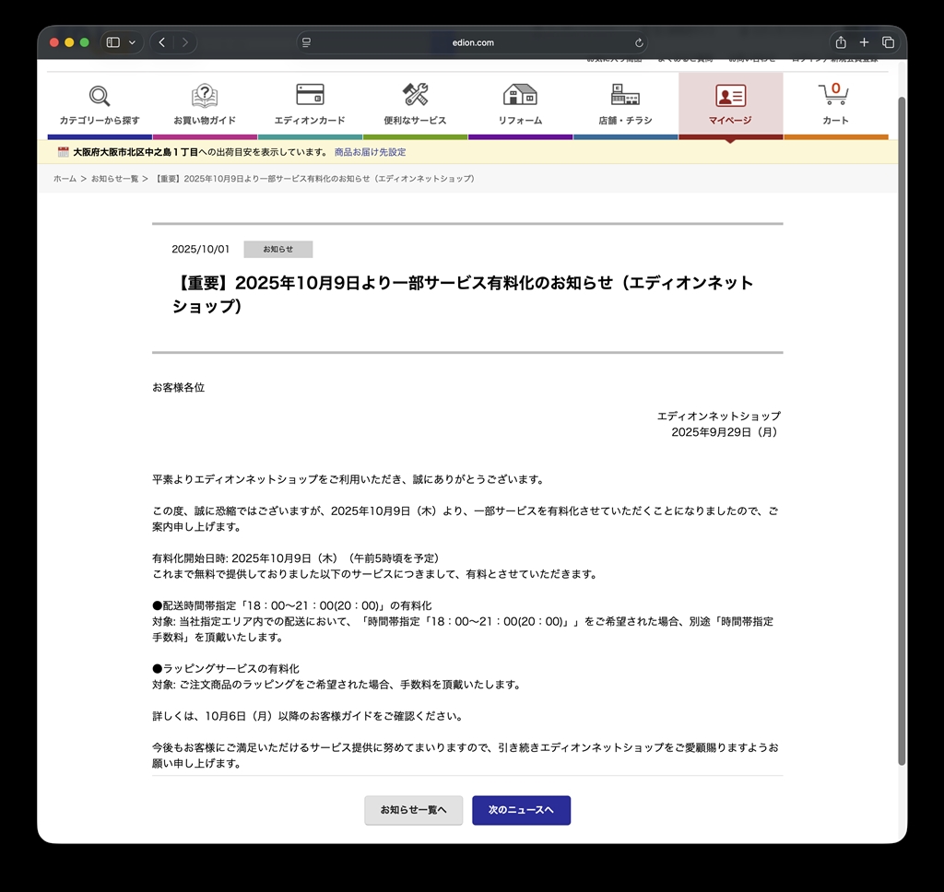The image size is (944, 892).
Task: Select リフォーム menu label
Action: click(x=520, y=121)
